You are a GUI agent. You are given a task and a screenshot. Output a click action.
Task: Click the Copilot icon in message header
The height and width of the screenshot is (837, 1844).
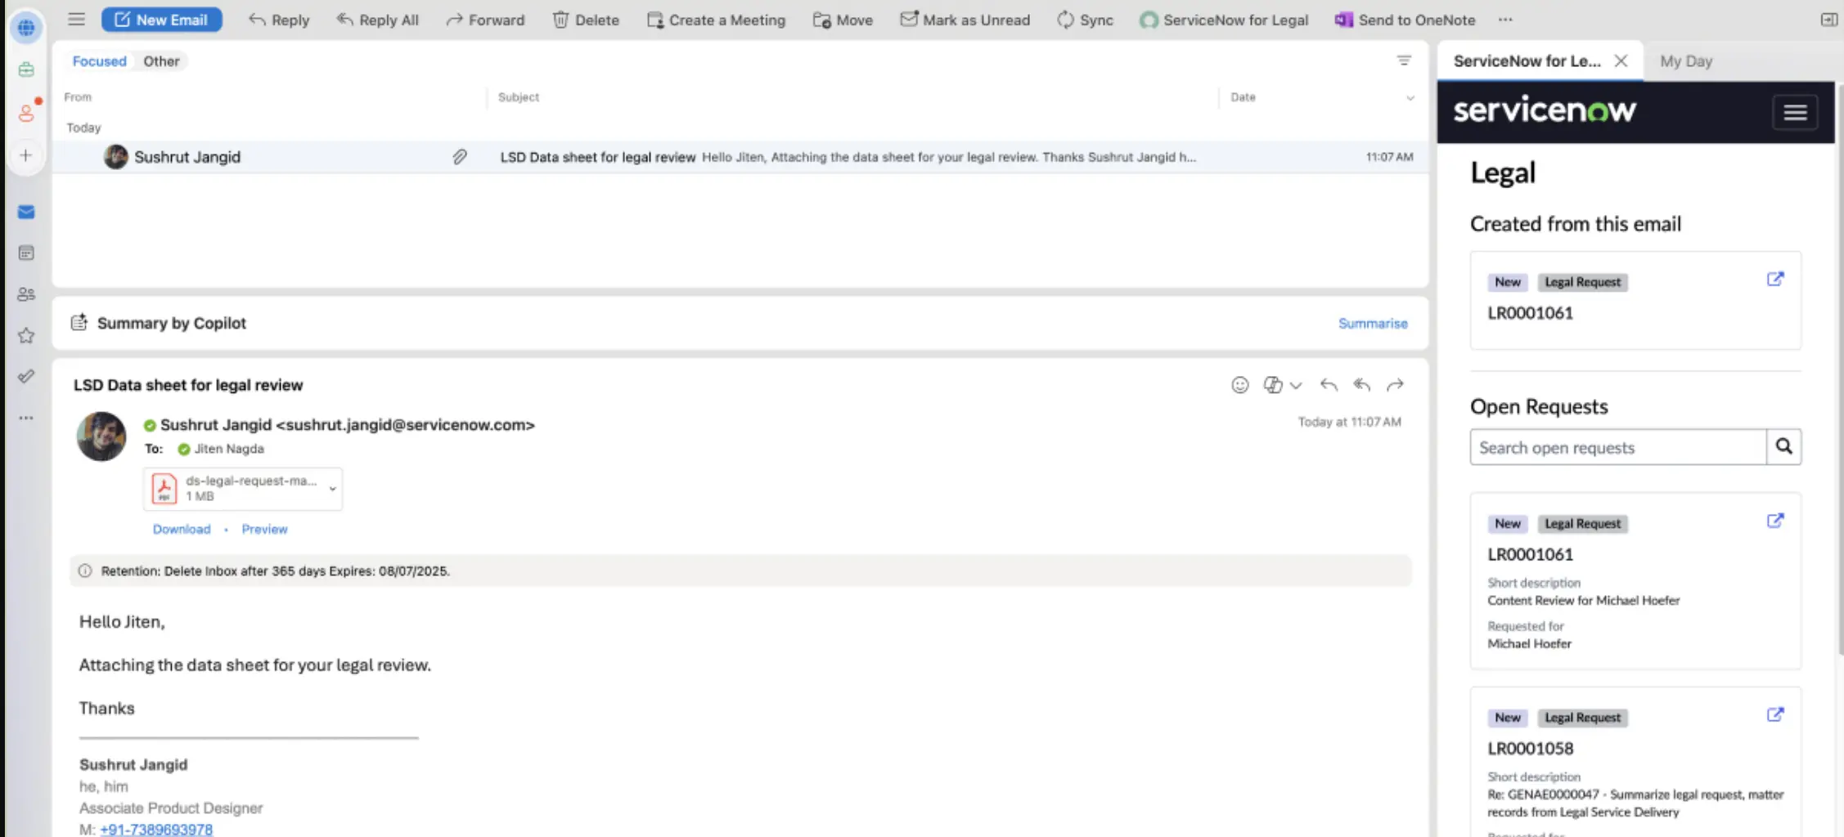click(x=1273, y=385)
